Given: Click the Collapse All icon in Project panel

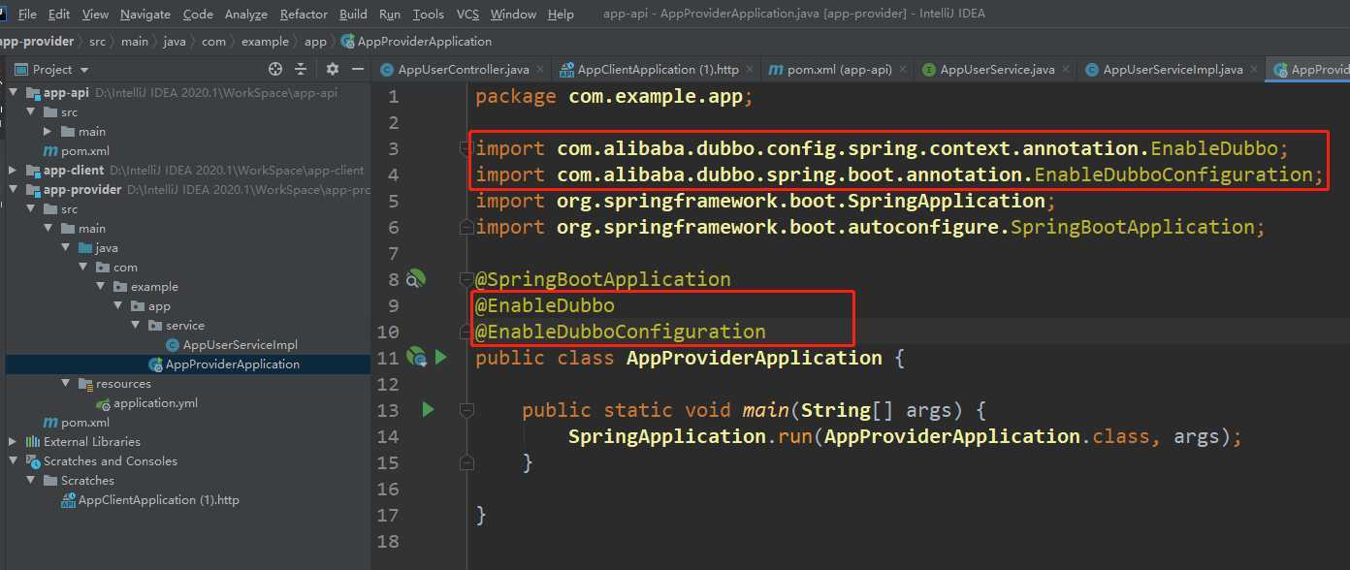Looking at the screenshot, I should (x=301, y=69).
